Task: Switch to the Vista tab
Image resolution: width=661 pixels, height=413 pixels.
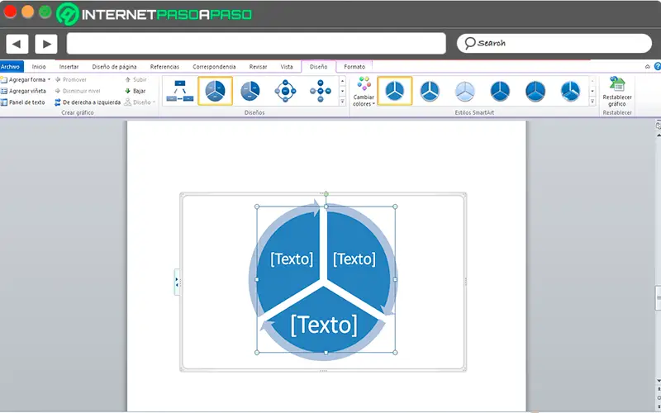Action: tap(287, 67)
